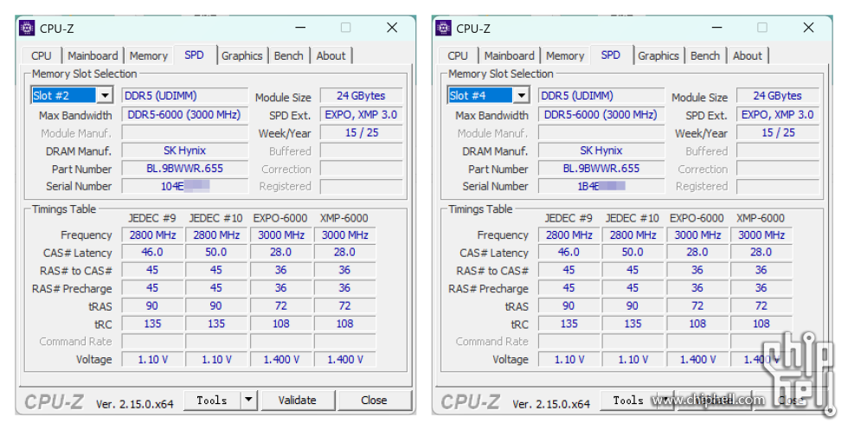Viewport: 848px width, 430px height.
Task: Click CPU-Z app icon in right window title bar
Action: tap(443, 29)
